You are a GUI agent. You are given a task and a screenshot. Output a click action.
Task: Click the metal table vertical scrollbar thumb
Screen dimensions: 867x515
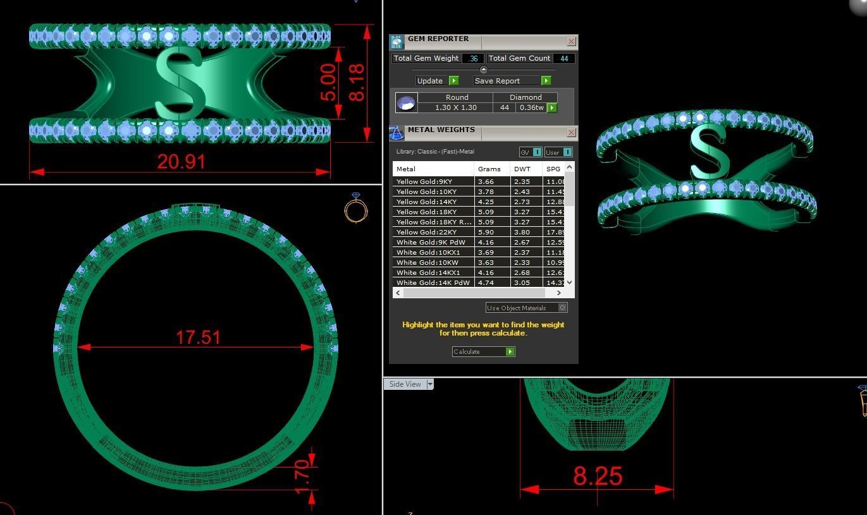tap(569, 188)
